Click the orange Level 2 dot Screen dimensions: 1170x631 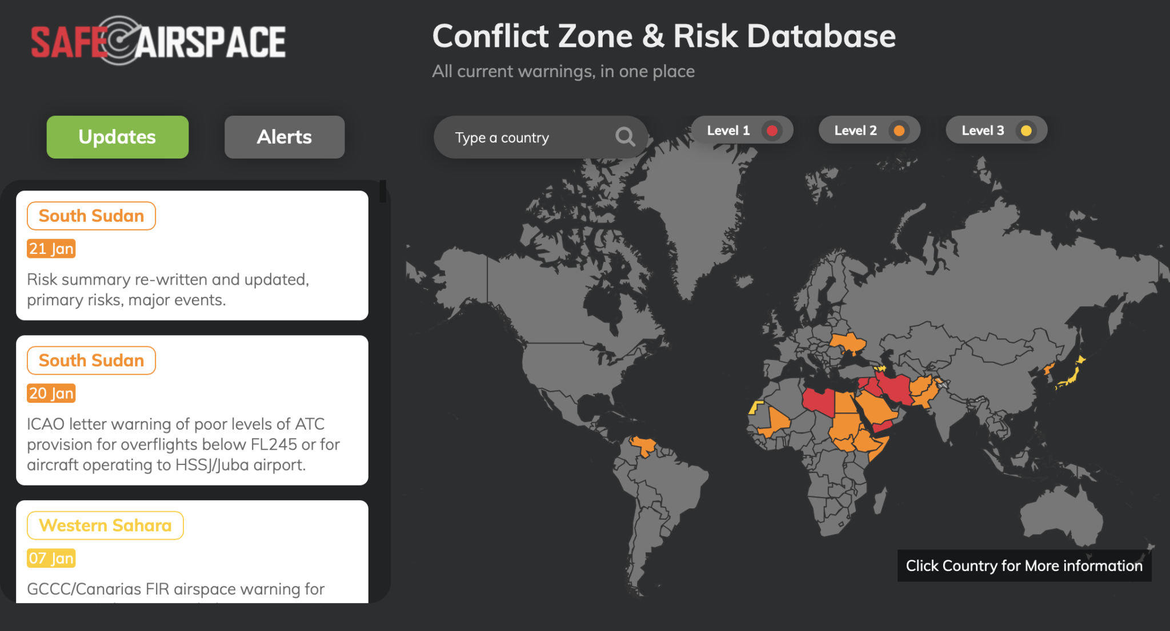pyautogui.click(x=899, y=131)
